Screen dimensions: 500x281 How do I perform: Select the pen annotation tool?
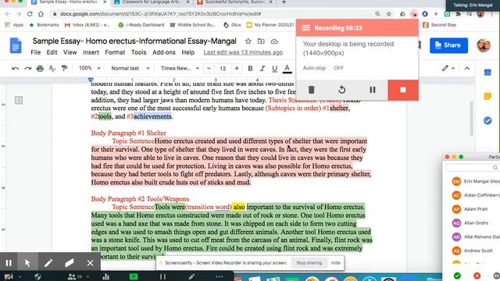[48, 263]
